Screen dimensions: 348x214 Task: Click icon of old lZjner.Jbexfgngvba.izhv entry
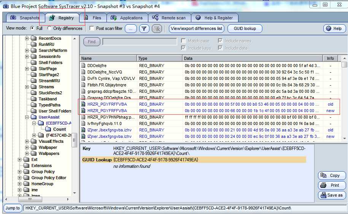(83, 130)
